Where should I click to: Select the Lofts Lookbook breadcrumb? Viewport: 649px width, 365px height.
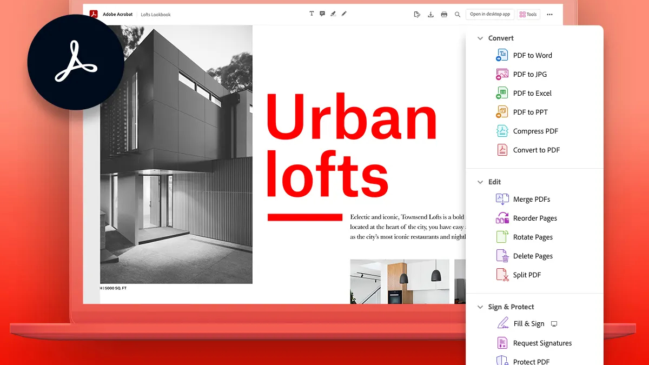coord(155,15)
